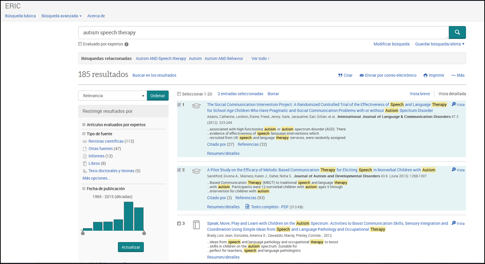Open the Relevancia sort dropdown
Viewport: 485px width, 264px height.
click(112, 96)
